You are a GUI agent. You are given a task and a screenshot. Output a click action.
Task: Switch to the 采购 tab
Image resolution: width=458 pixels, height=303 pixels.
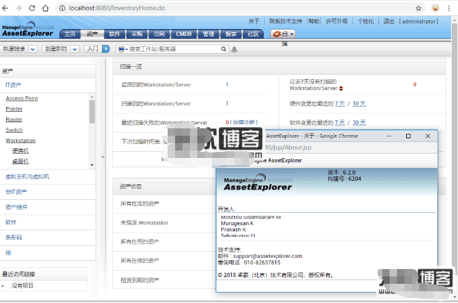coord(137,34)
